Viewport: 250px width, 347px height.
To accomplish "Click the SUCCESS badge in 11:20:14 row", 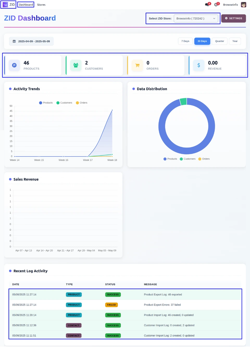I will tap(113, 315).
